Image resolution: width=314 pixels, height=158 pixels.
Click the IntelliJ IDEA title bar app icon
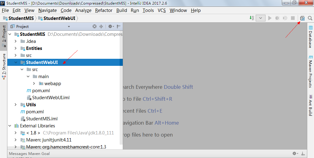pyautogui.click(x=2, y=3)
